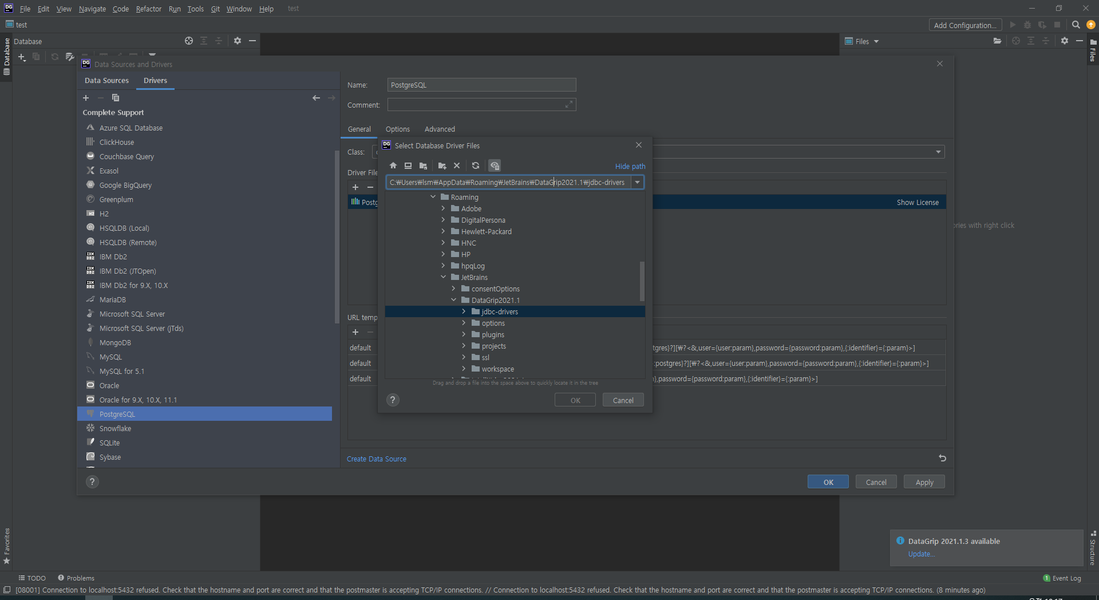
Task: Open path history dropdown in file chooser
Action: click(x=637, y=182)
